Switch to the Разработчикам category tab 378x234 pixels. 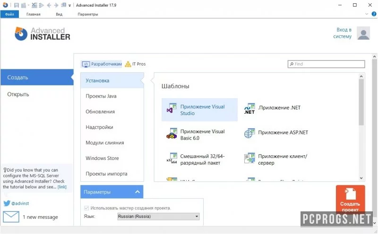102,64
